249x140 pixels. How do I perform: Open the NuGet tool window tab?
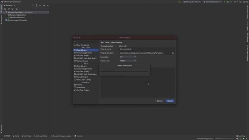16,136
